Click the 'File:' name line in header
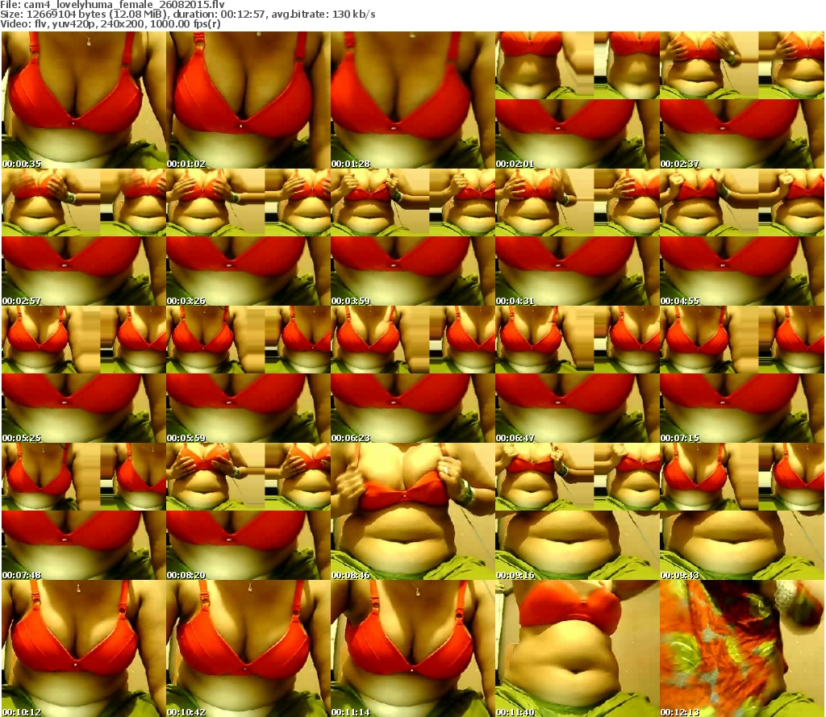826x717 pixels. (x=112, y=4)
